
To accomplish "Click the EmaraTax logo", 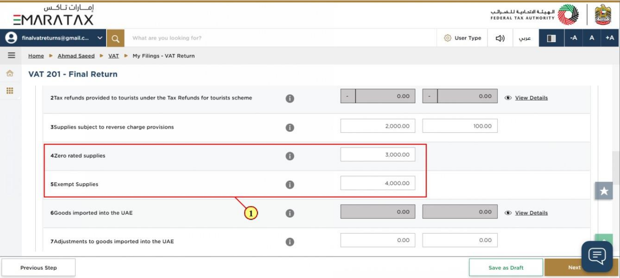I will (x=53, y=15).
